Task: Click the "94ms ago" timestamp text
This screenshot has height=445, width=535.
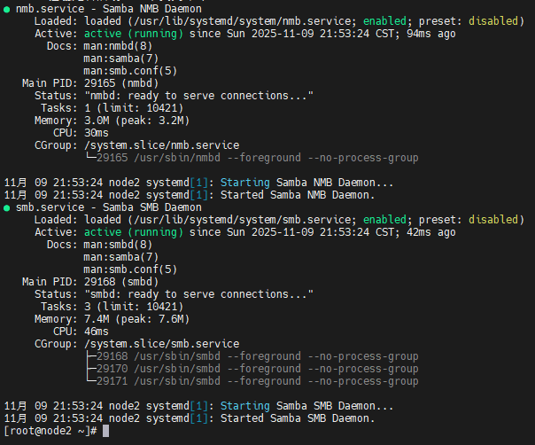Action: pos(431,34)
